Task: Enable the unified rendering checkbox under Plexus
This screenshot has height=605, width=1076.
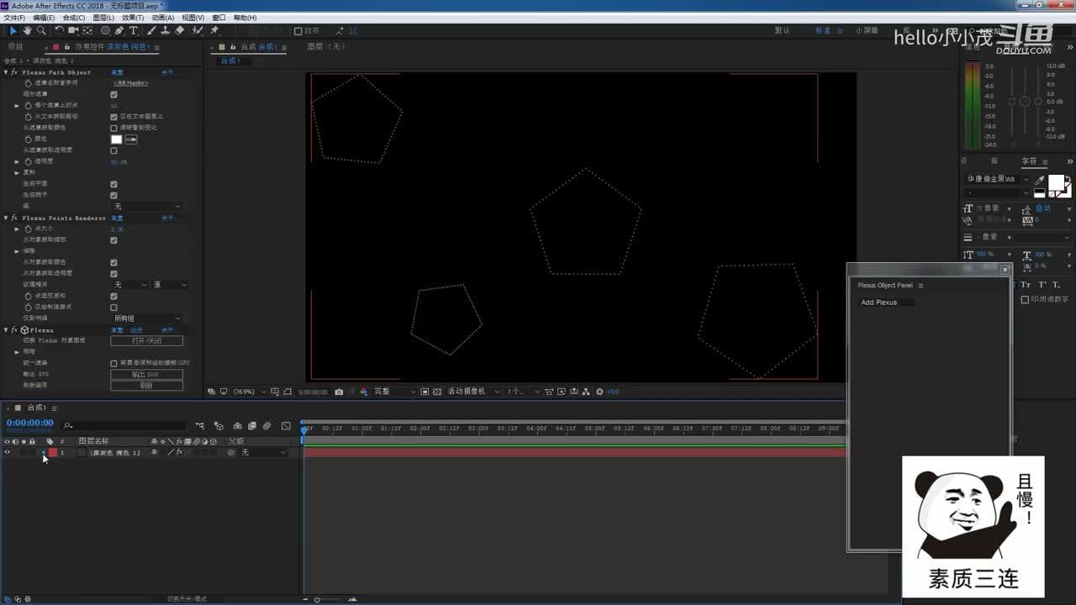Action: click(113, 363)
